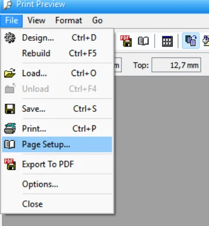209x226 pixels.
Task: Click the Top margin field showing 12,7 mm
Action: pyautogui.click(x=176, y=65)
